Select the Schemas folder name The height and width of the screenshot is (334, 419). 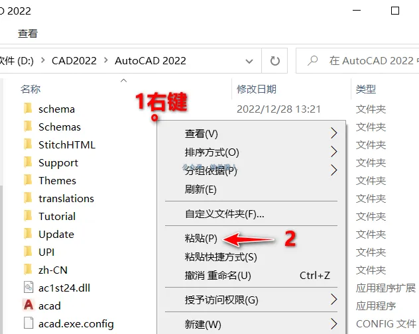coord(60,127)
